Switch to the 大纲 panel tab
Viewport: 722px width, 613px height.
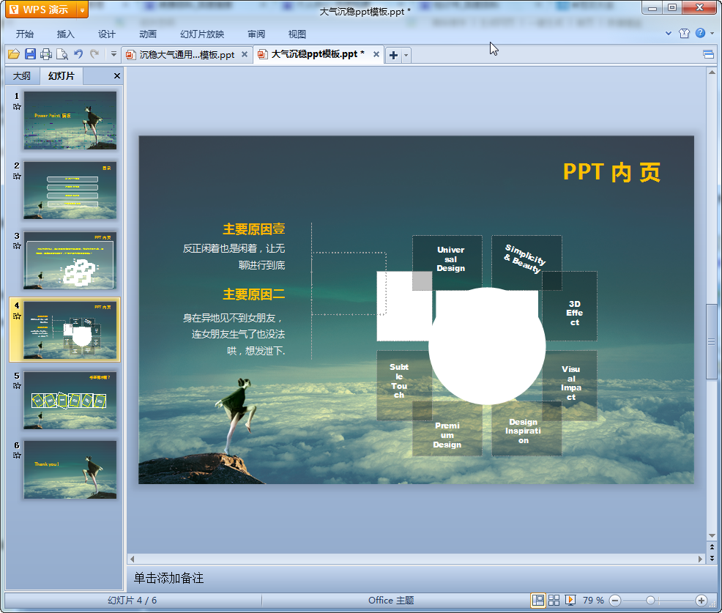22,76
